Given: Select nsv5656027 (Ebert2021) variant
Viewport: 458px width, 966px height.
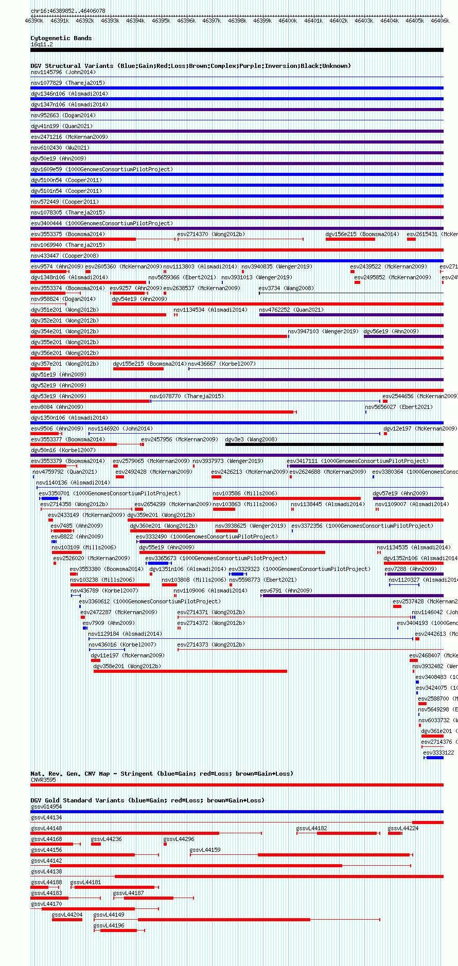Looking at the screenshot, I should (399, 407).
